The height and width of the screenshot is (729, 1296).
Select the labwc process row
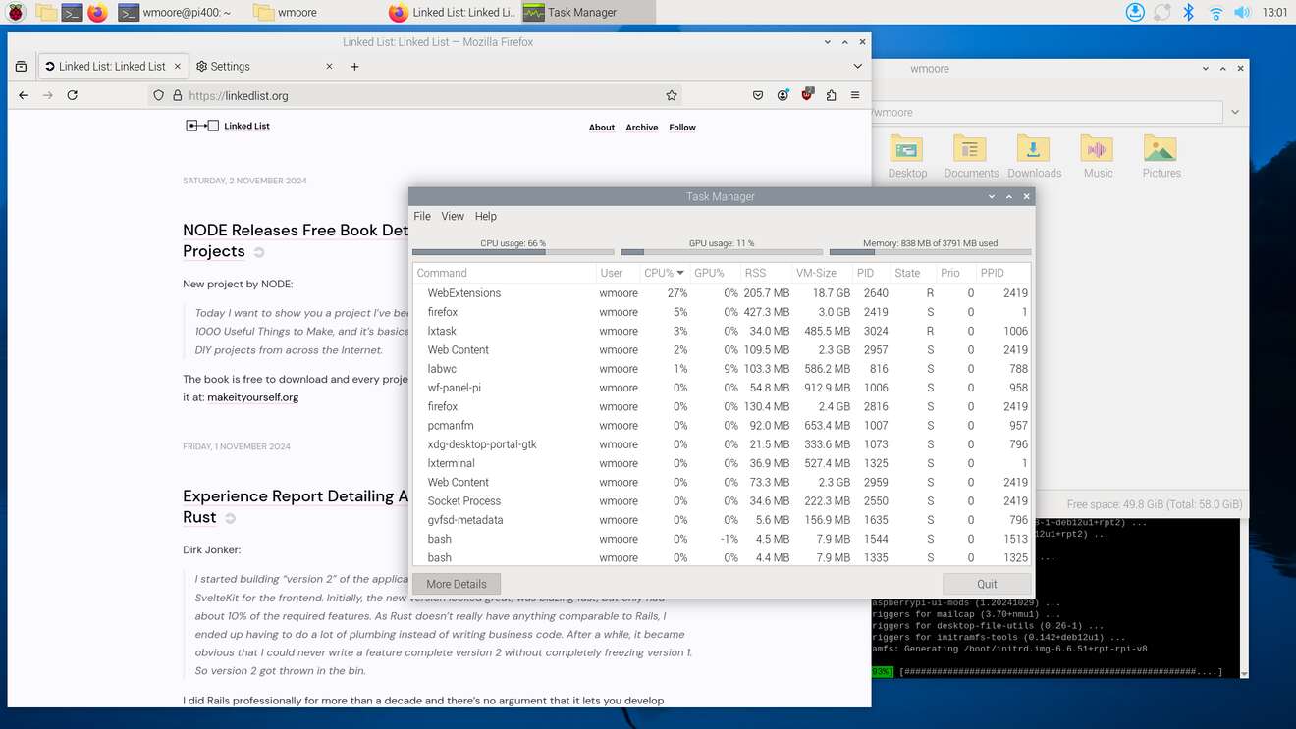[x=722, y=369]
